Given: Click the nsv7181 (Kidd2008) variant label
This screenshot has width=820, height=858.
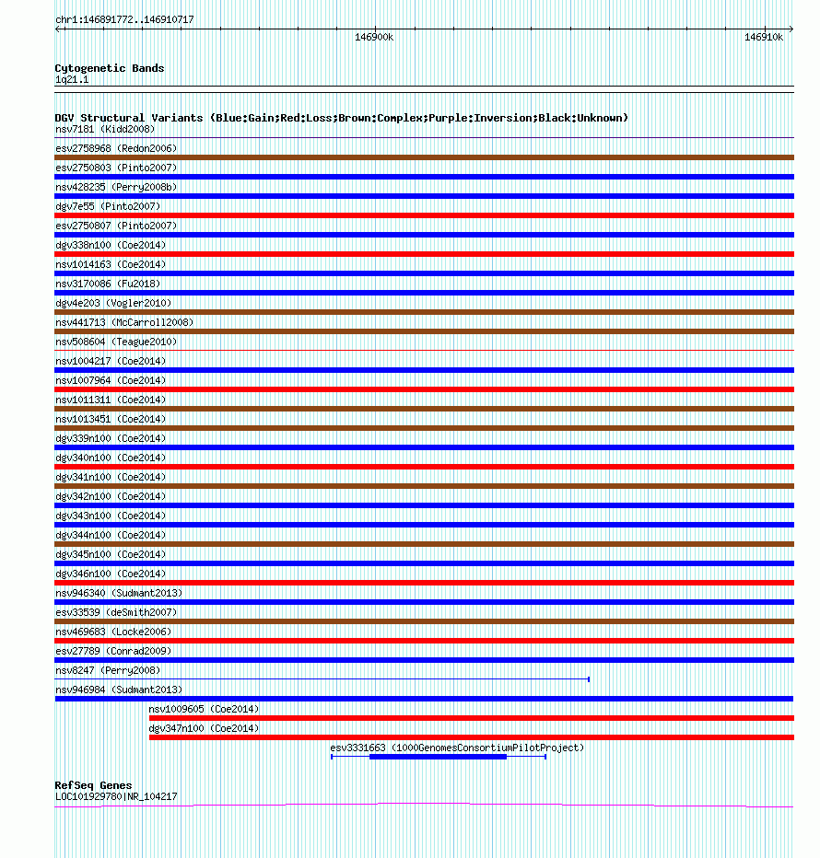Looking at the screenshot, I should [105, 129].
